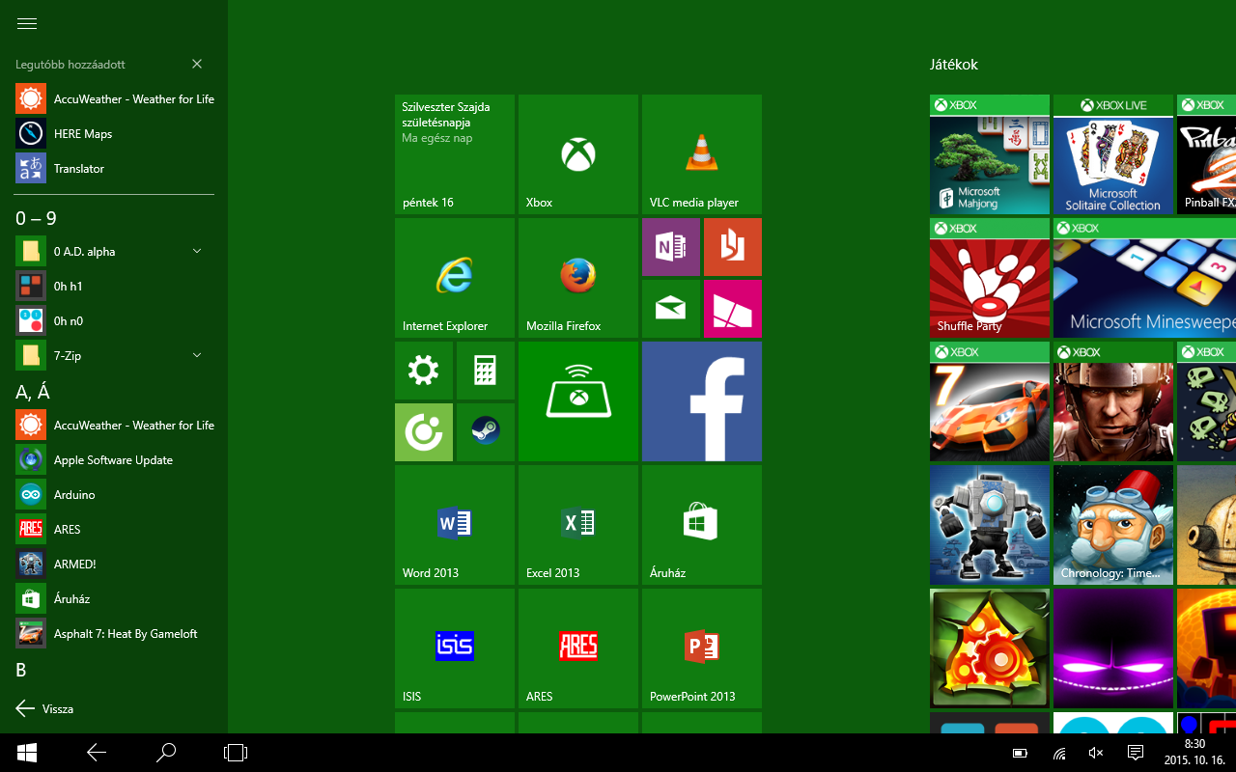Screen dimensions: 1236x772
Task: Open the calendar tile showing péntek 16
Action: coord(455,154)
